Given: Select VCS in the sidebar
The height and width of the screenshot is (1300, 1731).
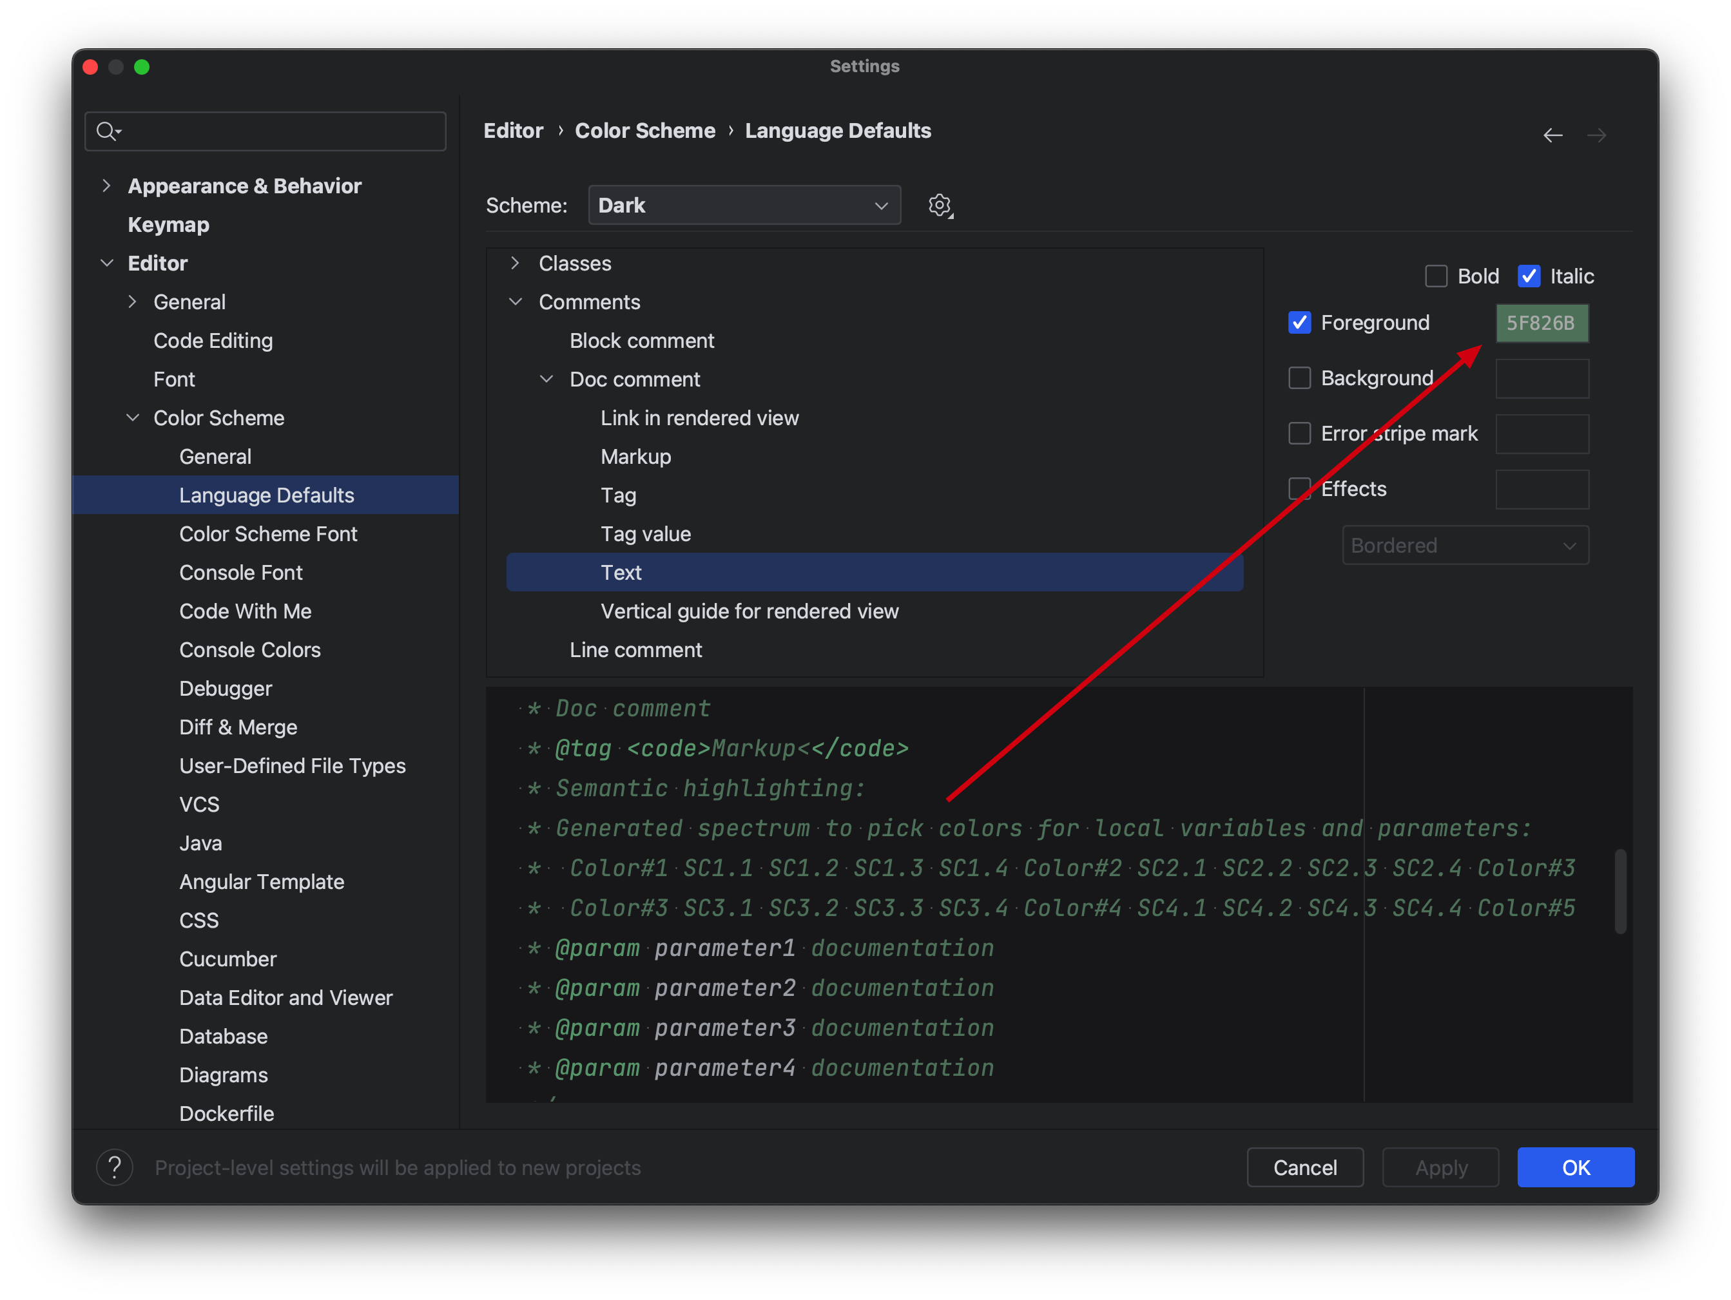Looking at the screenshot, I should pyautogui.click(x=198, y=804).
